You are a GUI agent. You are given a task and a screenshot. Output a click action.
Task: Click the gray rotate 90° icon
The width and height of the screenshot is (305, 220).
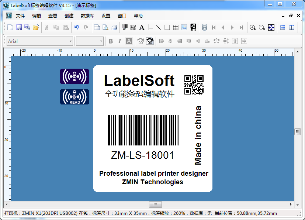[141, 41]
